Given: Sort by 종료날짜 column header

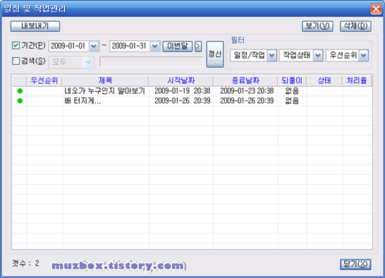Looking at the screenshot, I should coord(245,80).
